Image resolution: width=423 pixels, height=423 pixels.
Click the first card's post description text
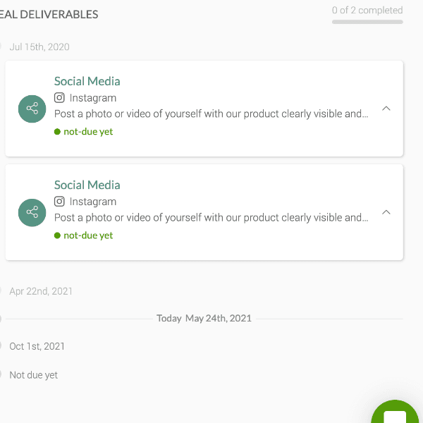pos(211,114)
